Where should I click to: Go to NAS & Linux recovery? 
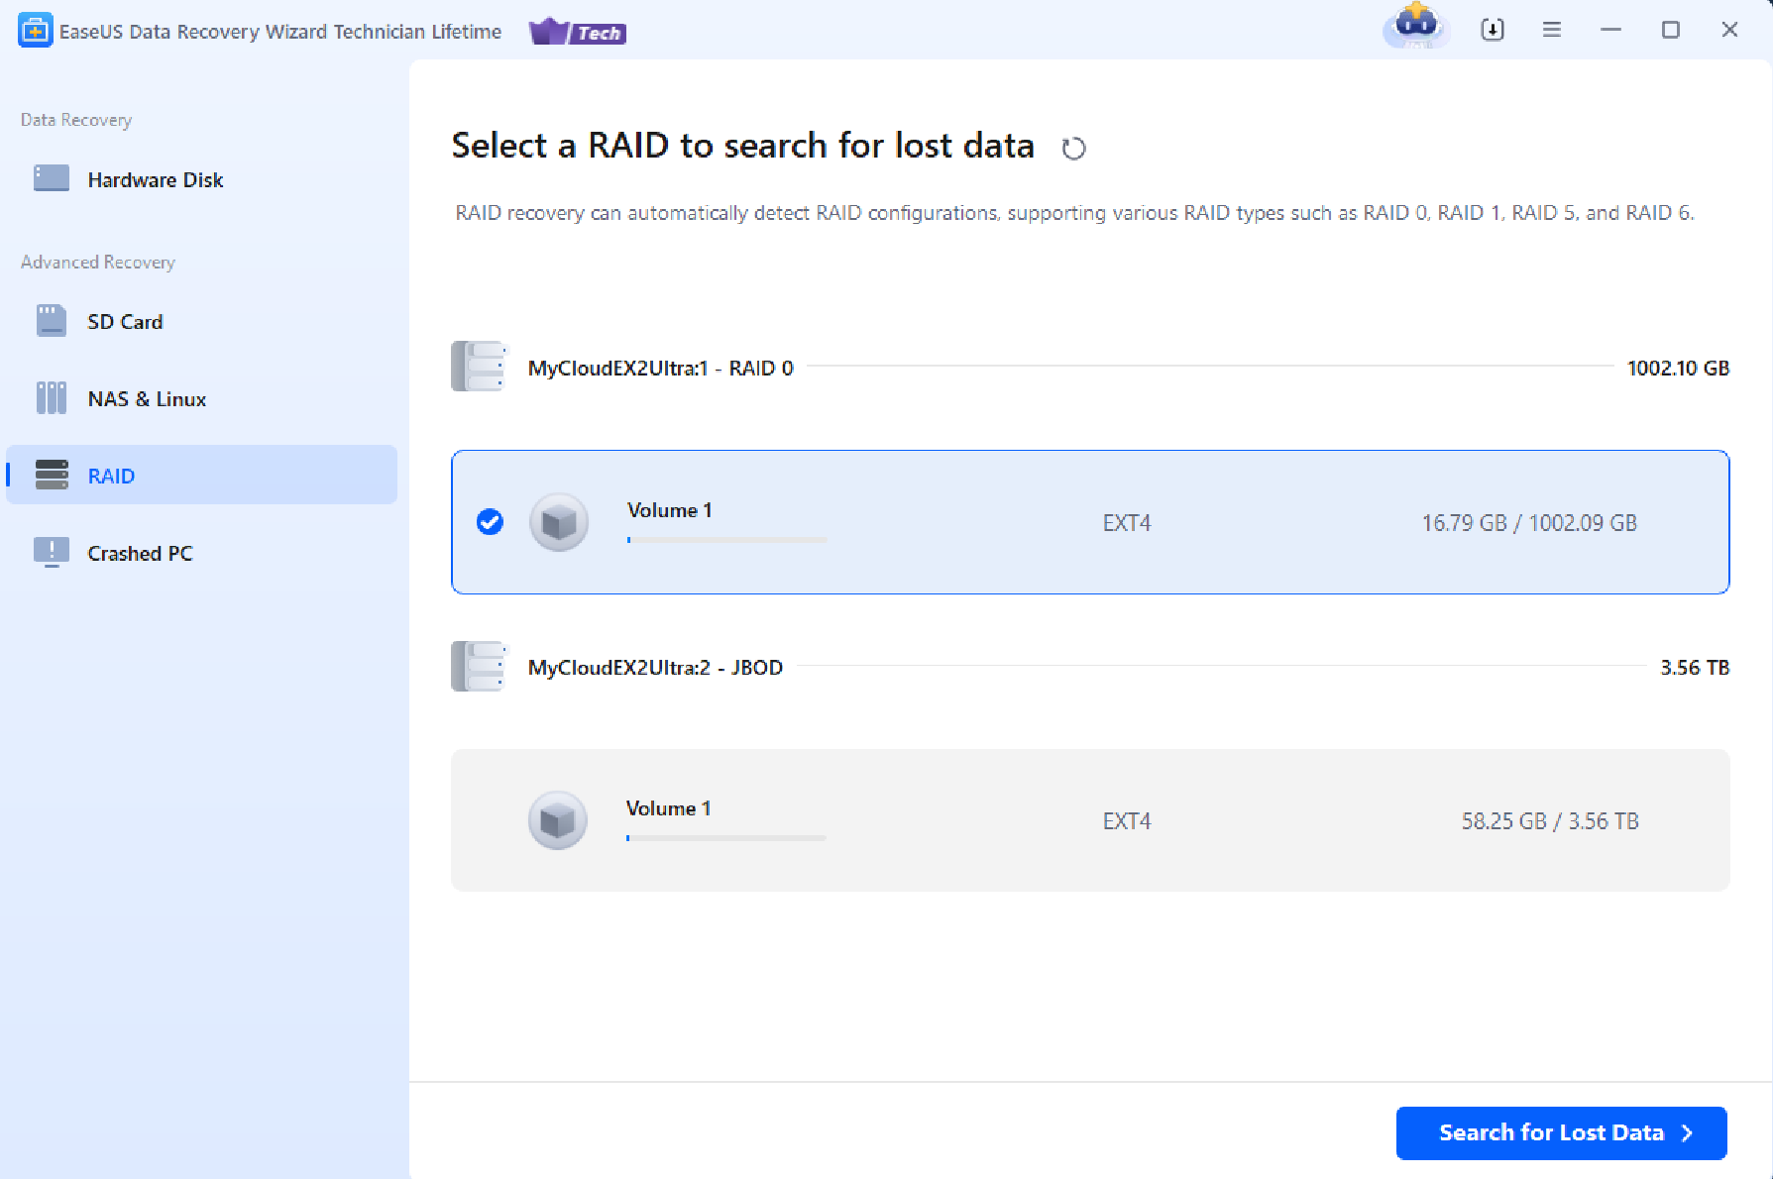click(x=146, y=398)
